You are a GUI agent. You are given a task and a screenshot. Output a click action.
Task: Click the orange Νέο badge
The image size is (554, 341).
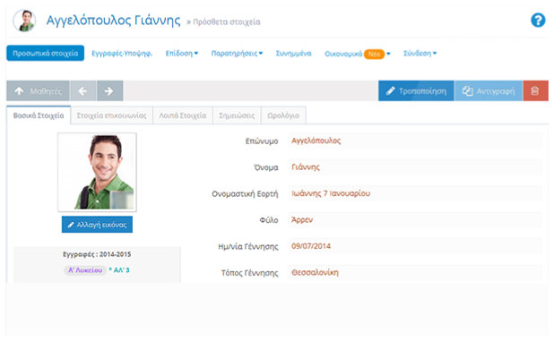pyautogui.click(x=374, y=54)
